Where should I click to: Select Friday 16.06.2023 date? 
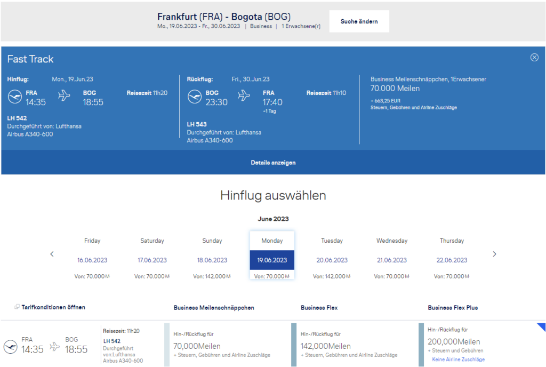92,259
